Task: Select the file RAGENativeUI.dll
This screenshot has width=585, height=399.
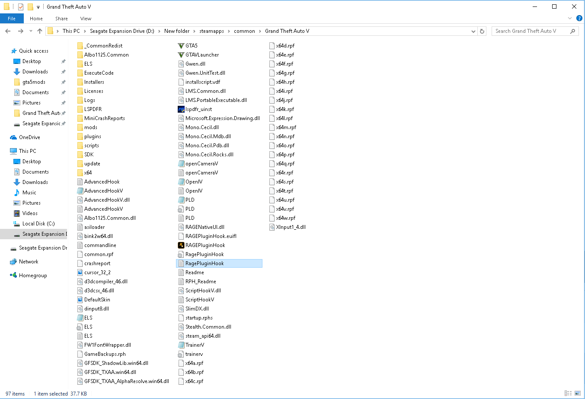Action: point(201,227)
